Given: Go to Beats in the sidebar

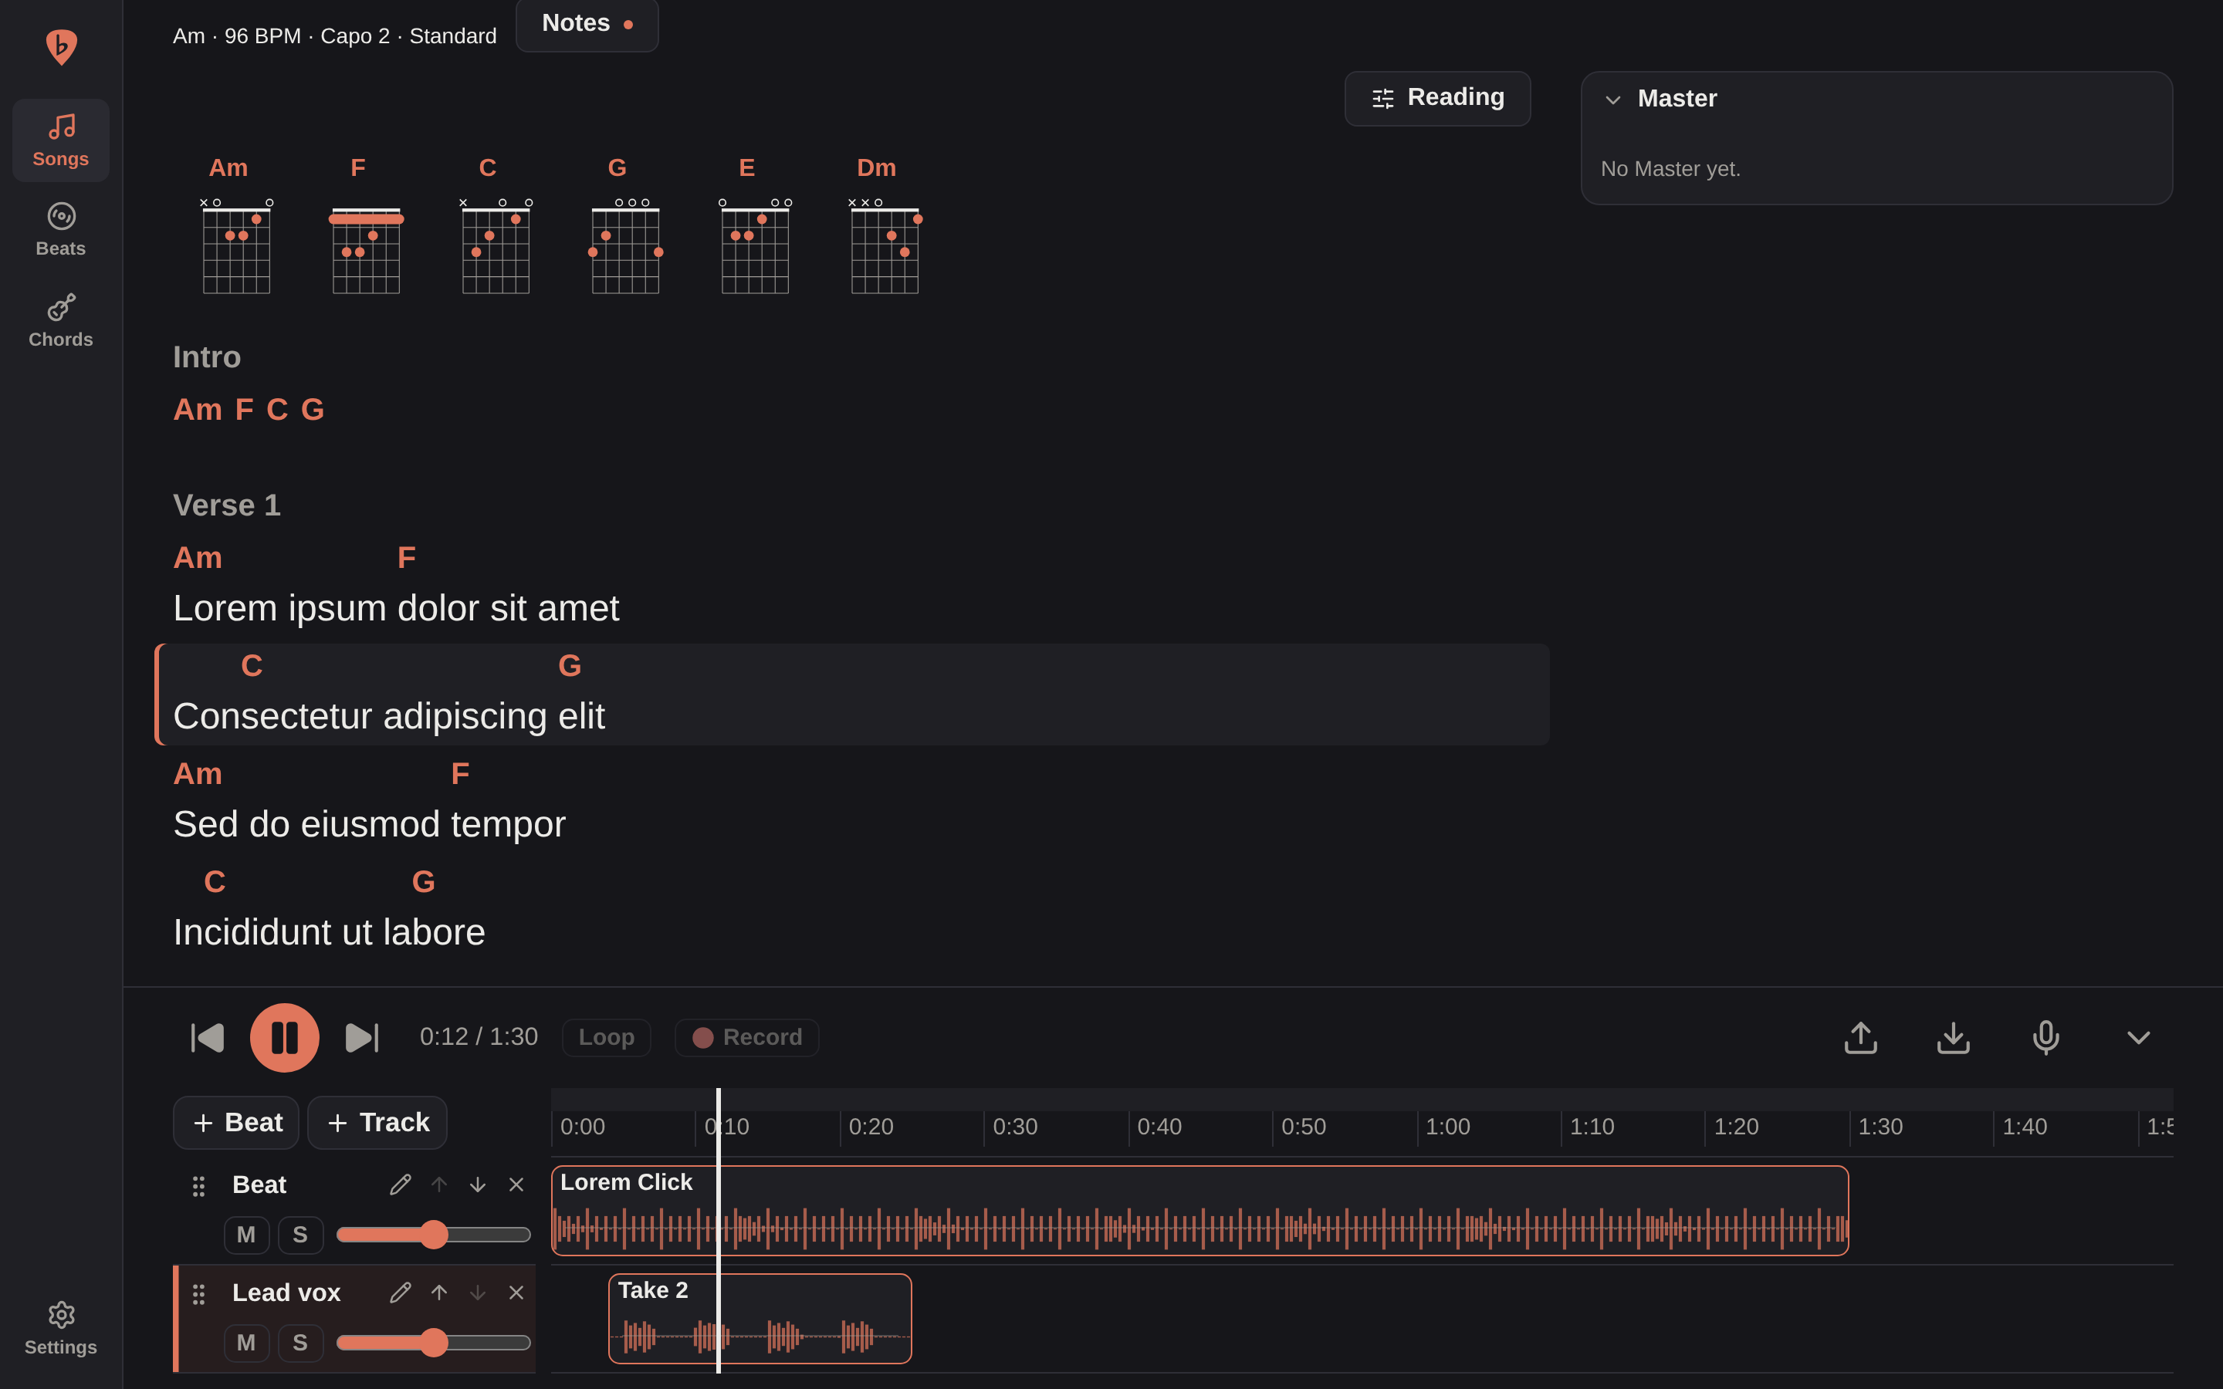Looking at the screenshot, I should coord(61,230).
